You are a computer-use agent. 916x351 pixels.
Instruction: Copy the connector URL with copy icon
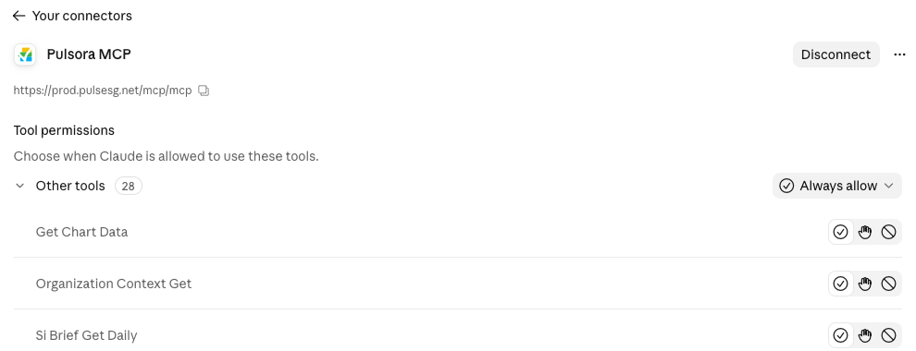[x=204, y=91]
